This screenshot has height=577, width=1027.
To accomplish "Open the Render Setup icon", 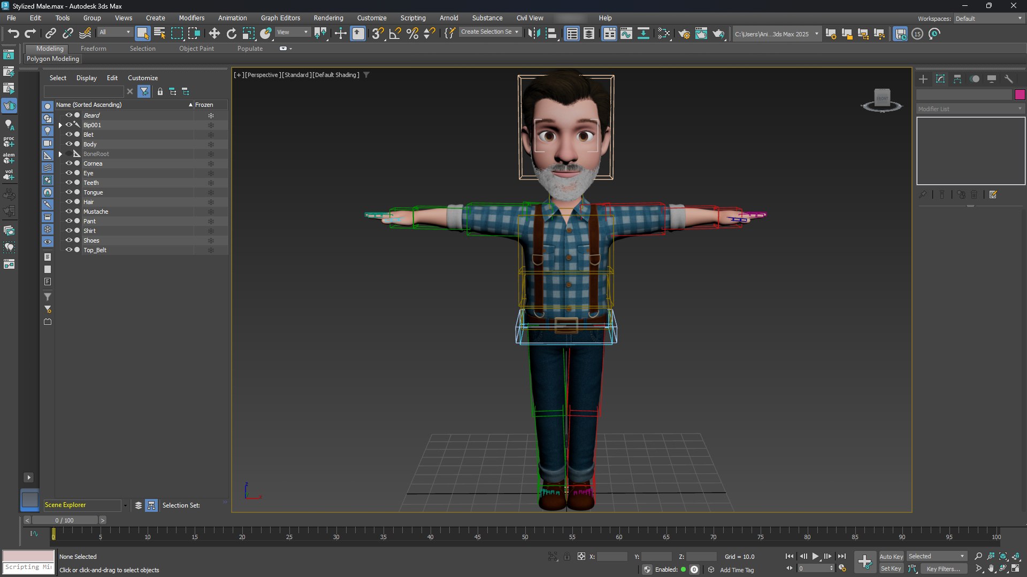I will click(x=684, y=34).
